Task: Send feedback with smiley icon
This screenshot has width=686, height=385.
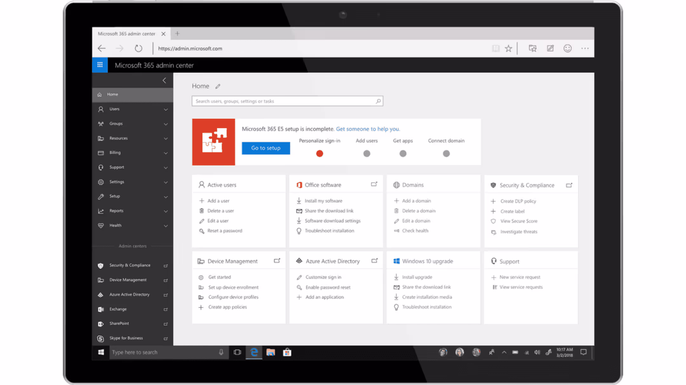Action: coord(568,48)
